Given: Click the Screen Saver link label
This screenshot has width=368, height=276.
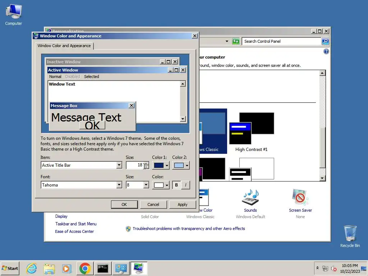Looking at the screenshot, I should [x=300, y=210].
